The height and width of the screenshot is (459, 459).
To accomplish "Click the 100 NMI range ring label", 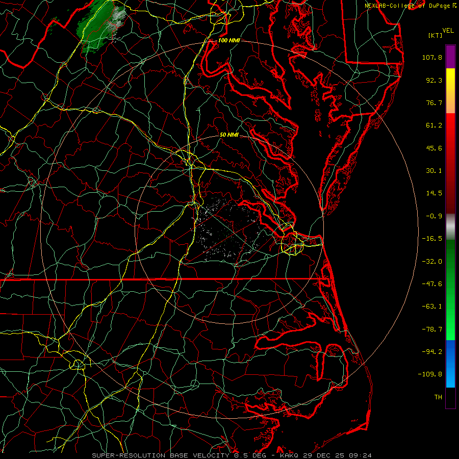I will point(229,40).
